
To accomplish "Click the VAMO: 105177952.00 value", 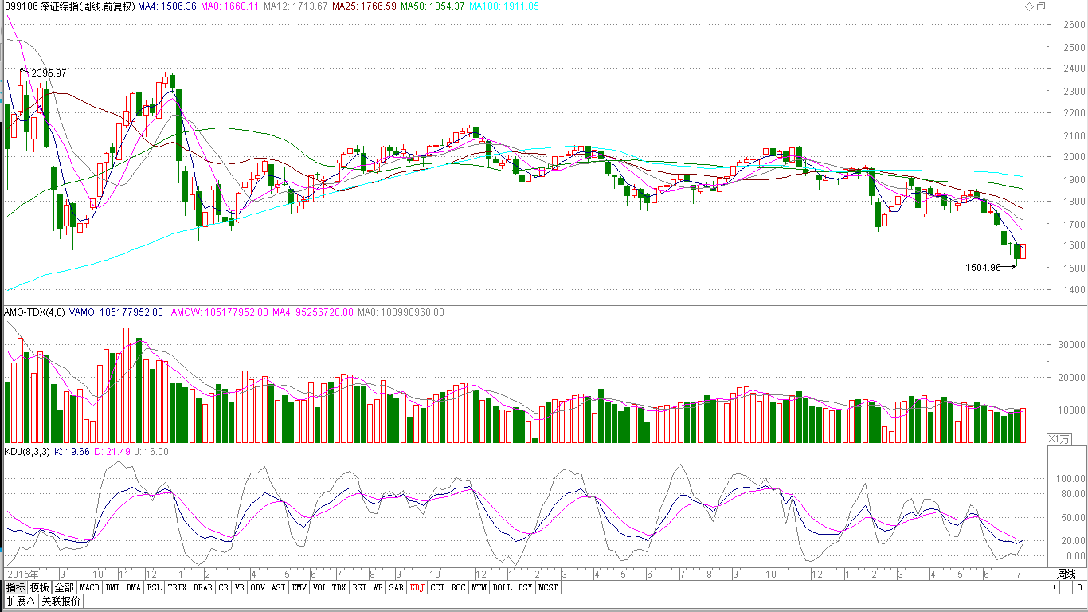I will coord(116,312).
